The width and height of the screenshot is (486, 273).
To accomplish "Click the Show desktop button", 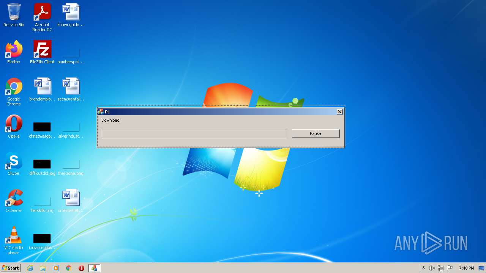I will coord(482,268).
